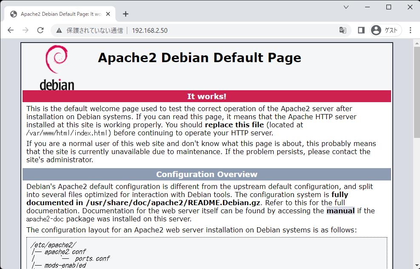Click the forward navigation arrow

pos(26,30)
